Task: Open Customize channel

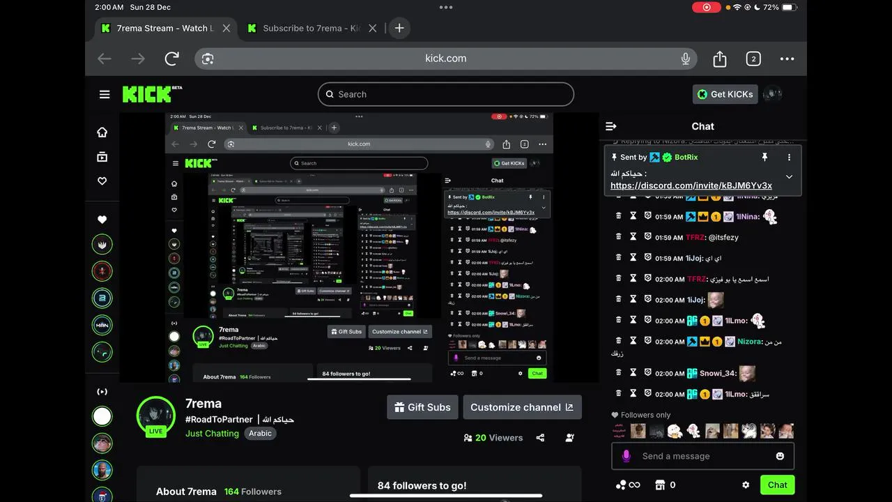Action: coord(522,407)
